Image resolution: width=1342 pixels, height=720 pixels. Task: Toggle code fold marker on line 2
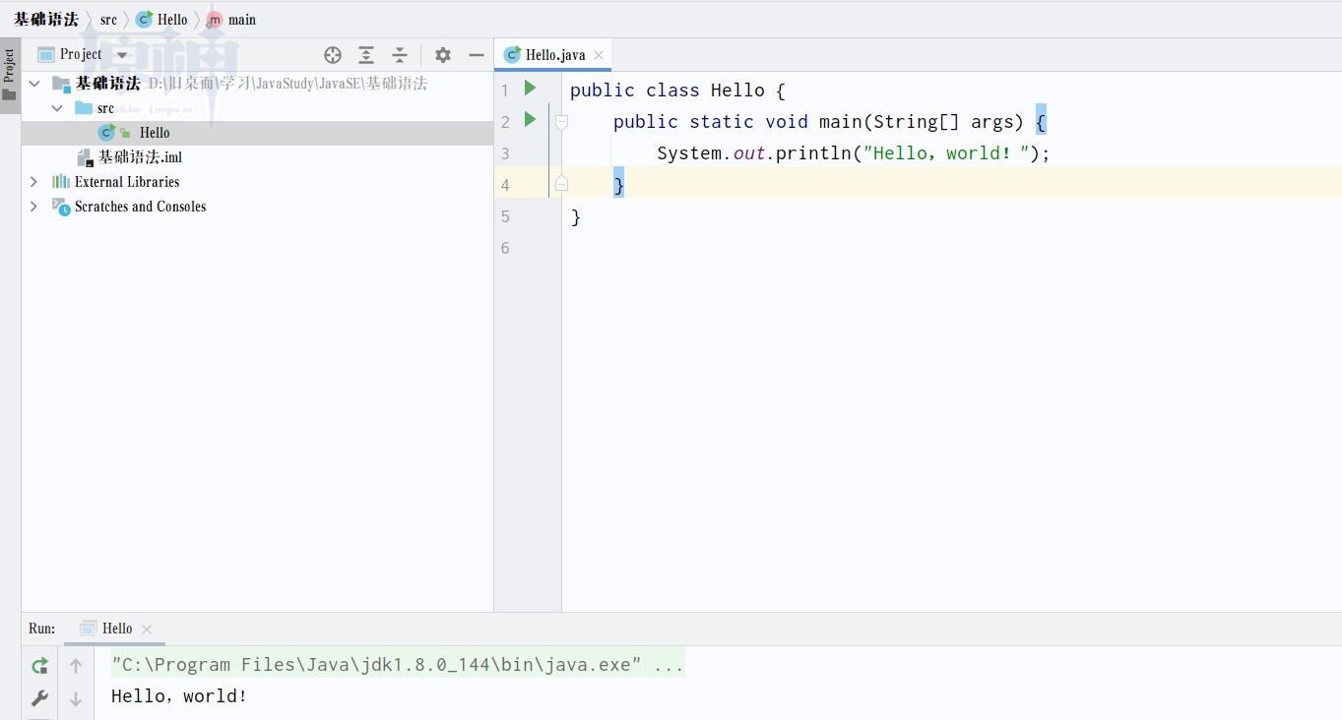pos(561,122)
